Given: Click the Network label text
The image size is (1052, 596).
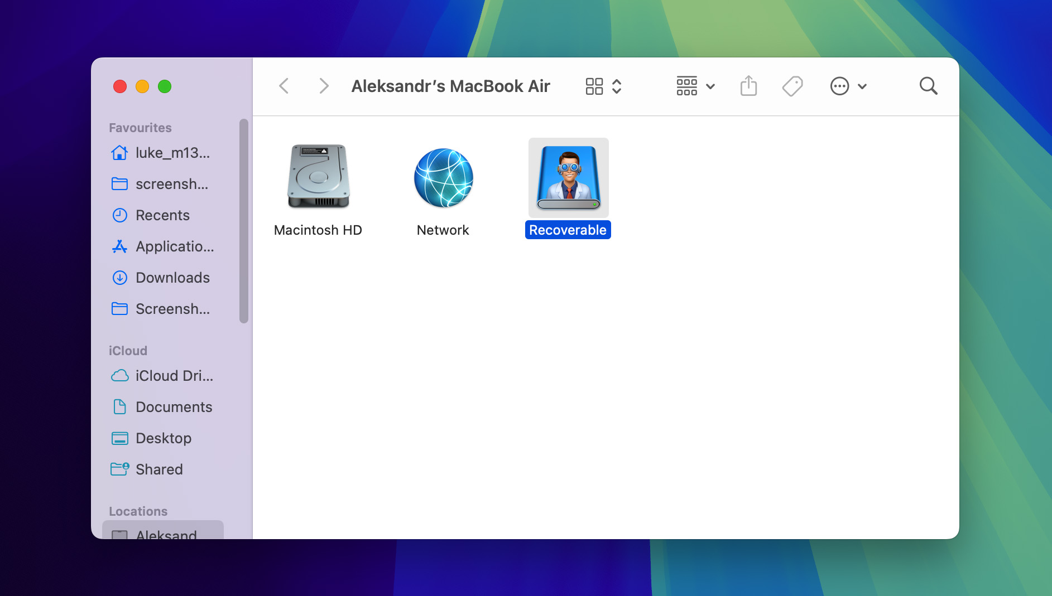Looking at the screenshot, I should pos(443,230).
